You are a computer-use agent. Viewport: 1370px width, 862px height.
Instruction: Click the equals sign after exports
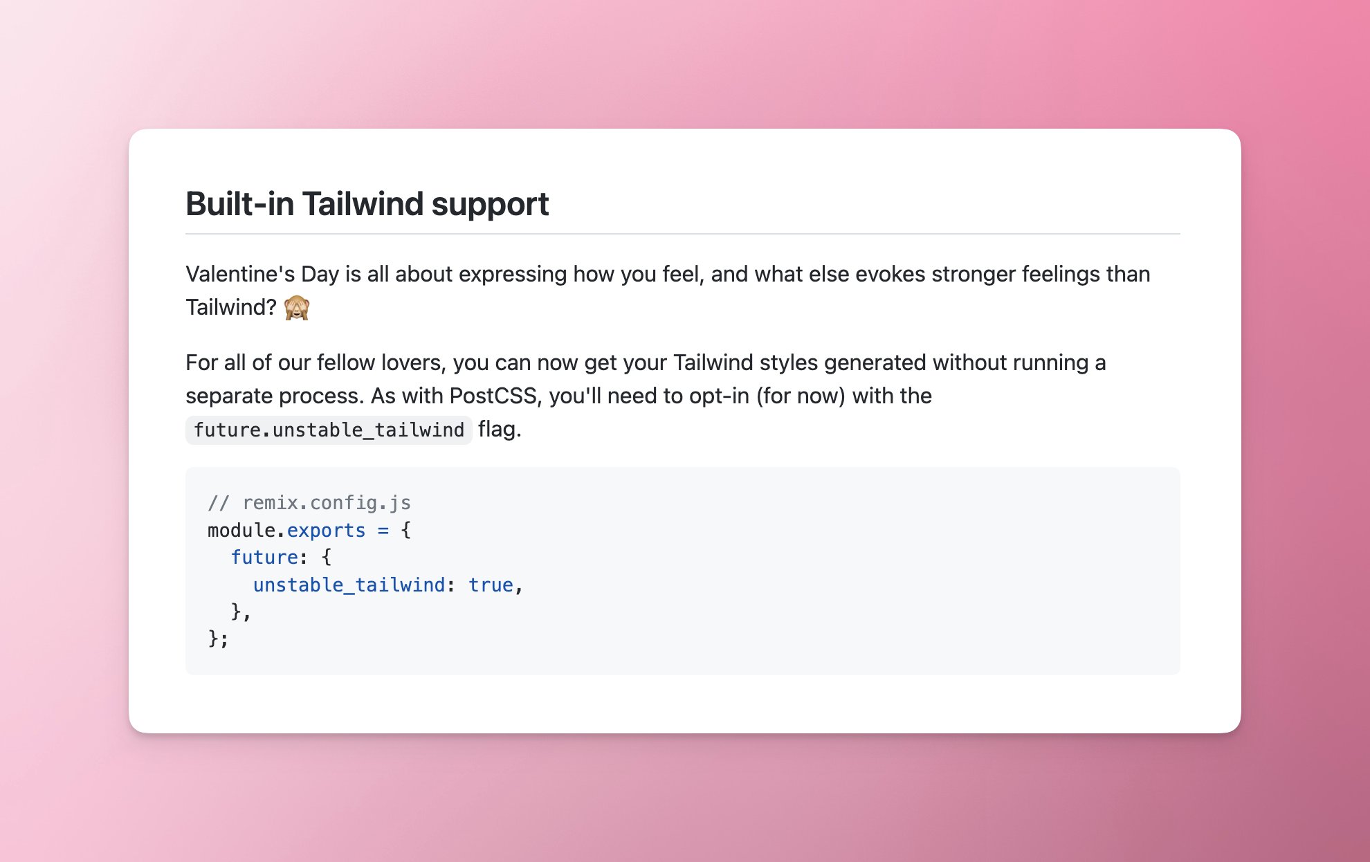tap(383, 531)
